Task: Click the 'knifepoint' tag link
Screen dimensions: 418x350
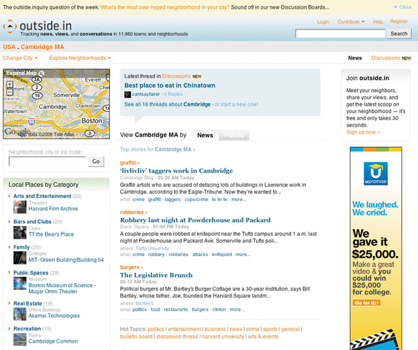Action: coord(222,254)
